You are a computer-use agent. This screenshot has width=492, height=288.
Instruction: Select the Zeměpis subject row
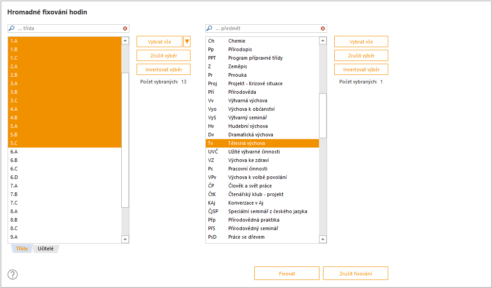263,66
